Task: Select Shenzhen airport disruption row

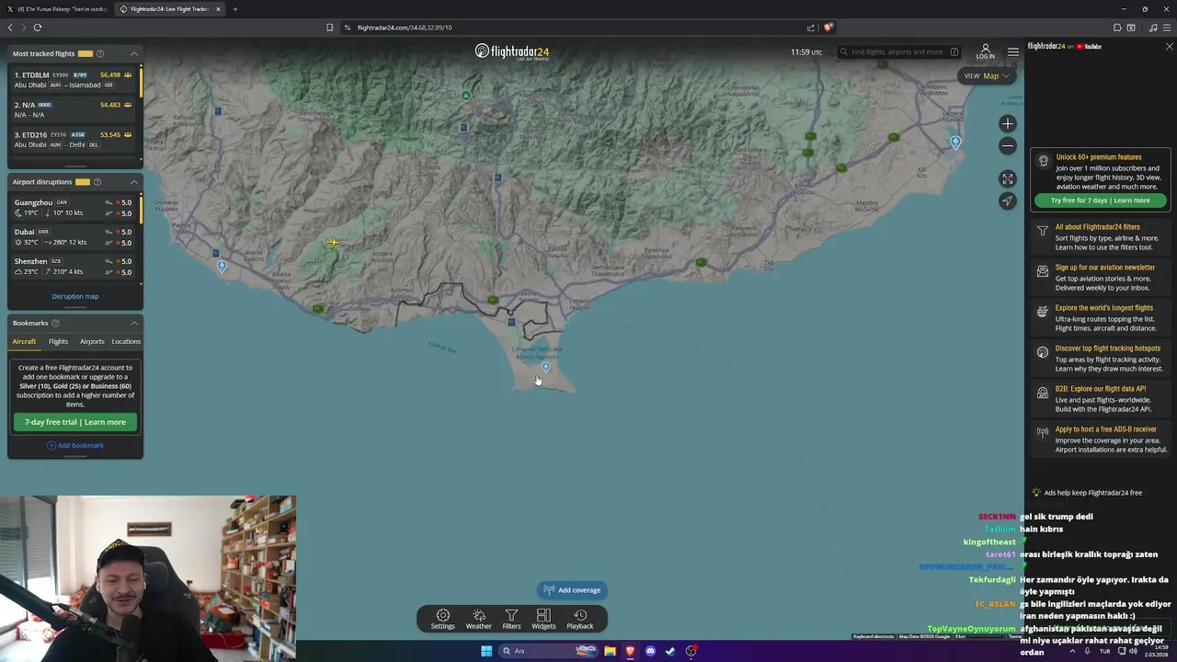Action: coord(73,266)
